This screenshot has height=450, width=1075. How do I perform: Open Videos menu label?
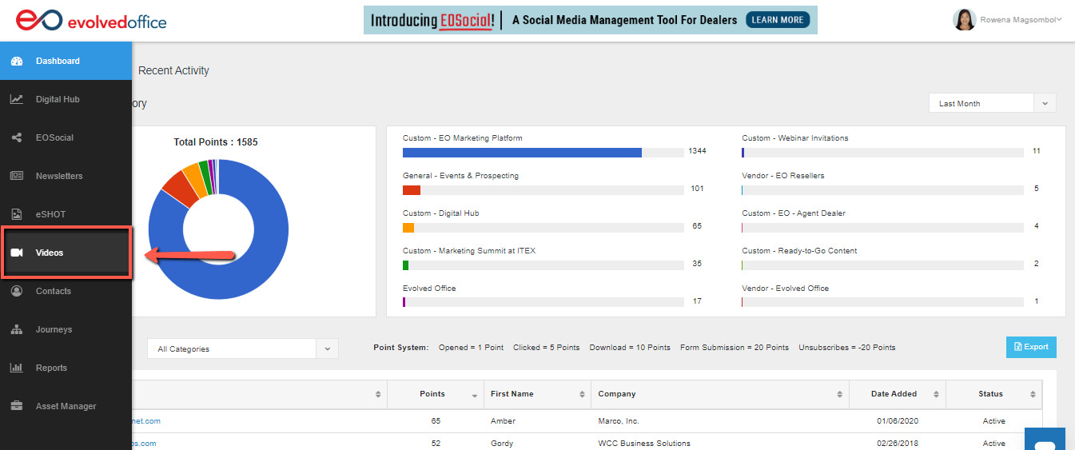pyautogui.click(x=50, y=253)
